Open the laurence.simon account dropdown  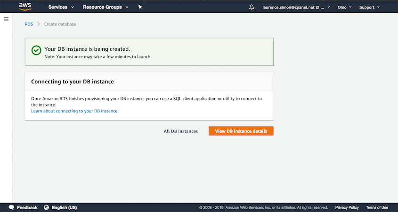coord(296,8)
